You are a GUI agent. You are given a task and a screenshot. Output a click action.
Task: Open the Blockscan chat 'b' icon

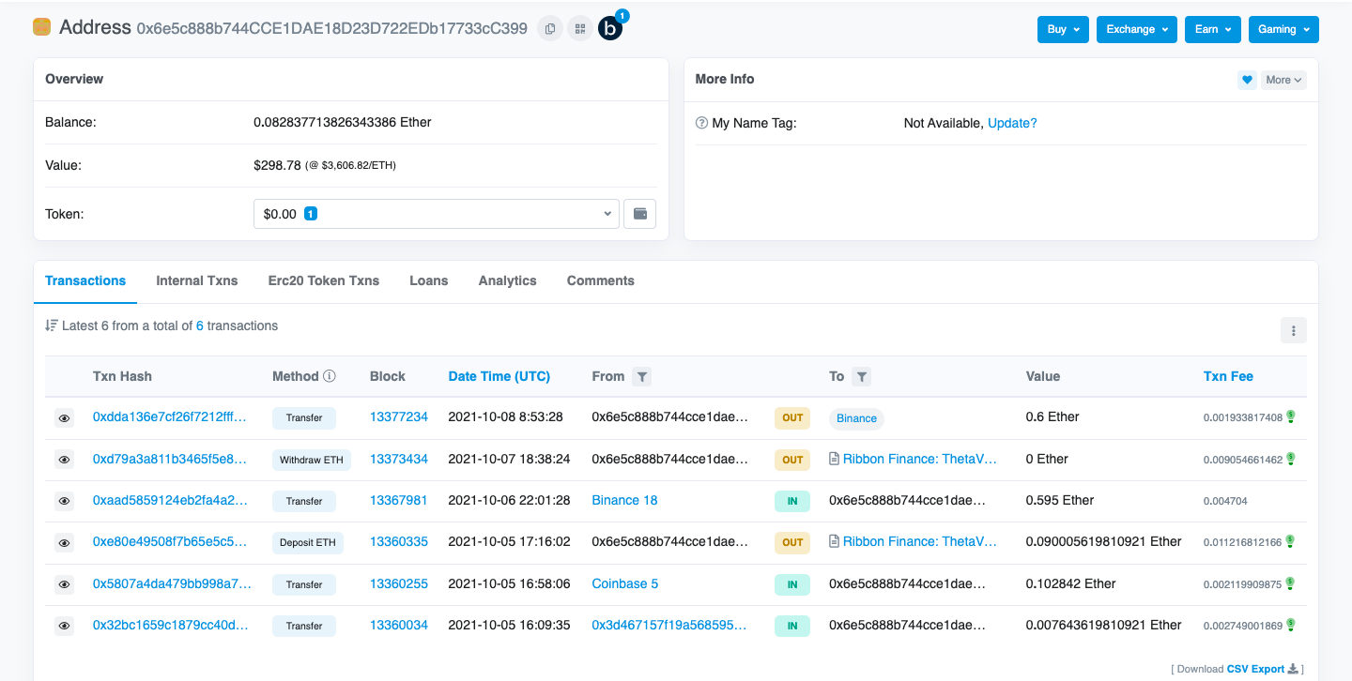[610, 29]
